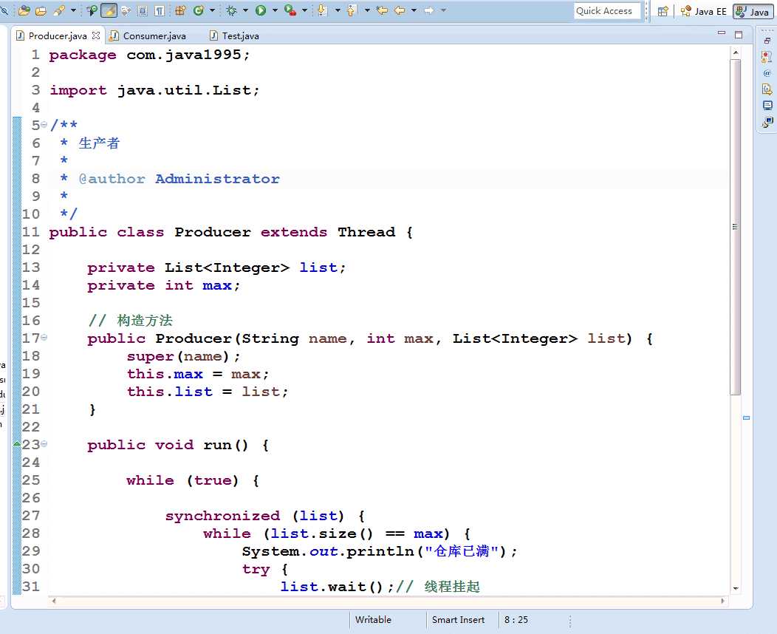The width and height of the screenshot is (777, 634).
Task: Click the synchronized keyword on line 27
Action: 222,516
